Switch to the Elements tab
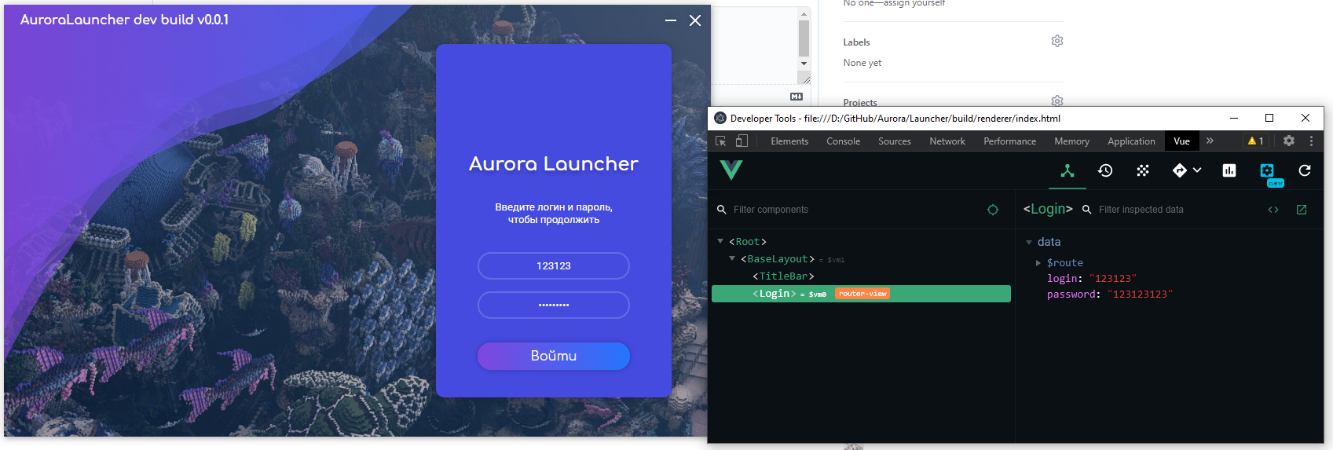Viewport: 1333px width, 450px height. pos(789,141)
